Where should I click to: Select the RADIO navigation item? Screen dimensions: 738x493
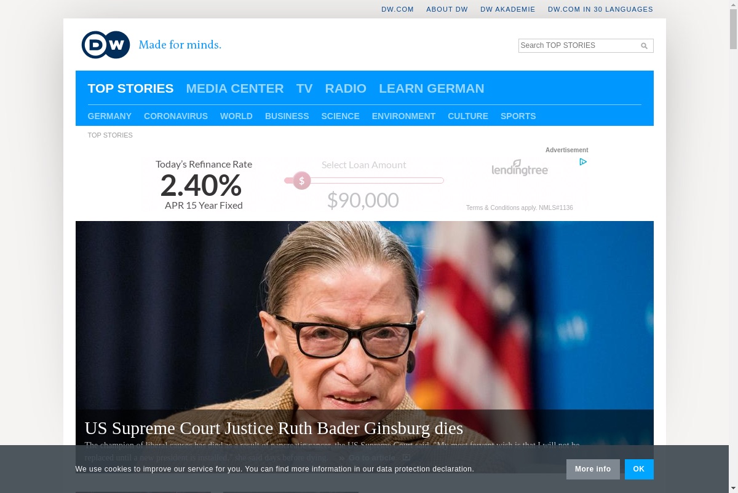(346, 88)
